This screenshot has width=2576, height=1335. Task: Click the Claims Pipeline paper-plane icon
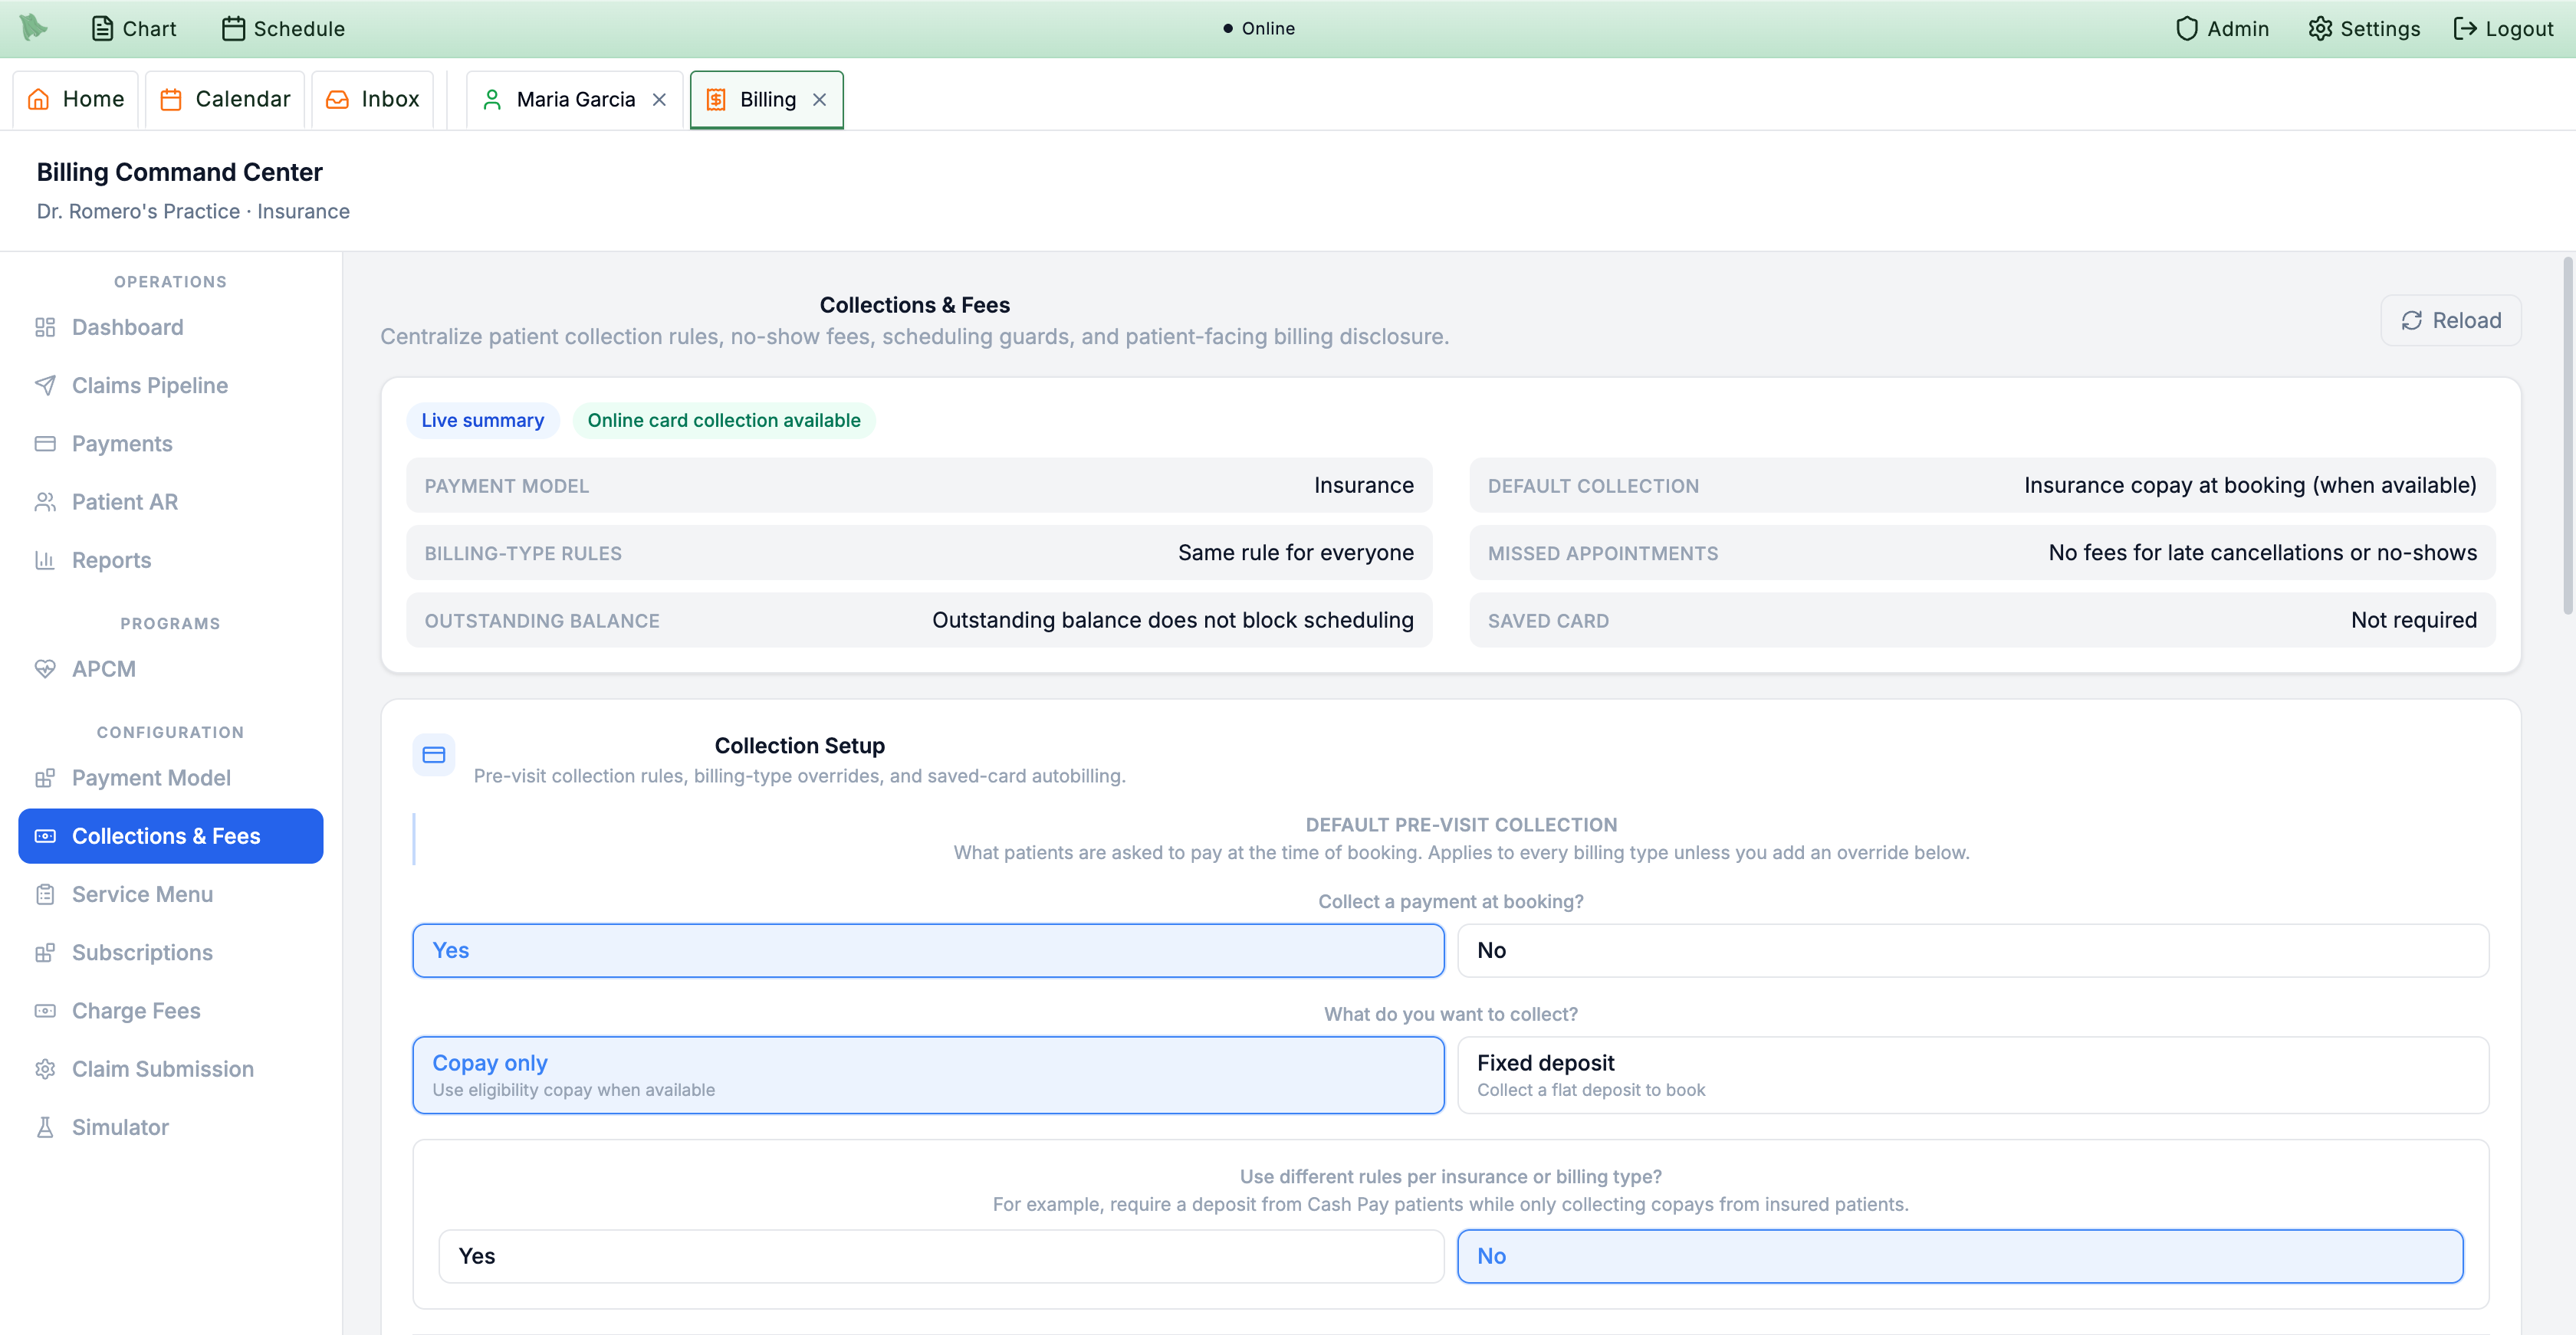tap(45, 385)
